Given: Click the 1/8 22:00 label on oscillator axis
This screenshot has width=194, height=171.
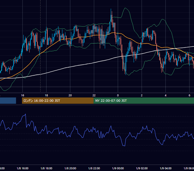Looking at the screenshot, I should click(x=94, y=168).
